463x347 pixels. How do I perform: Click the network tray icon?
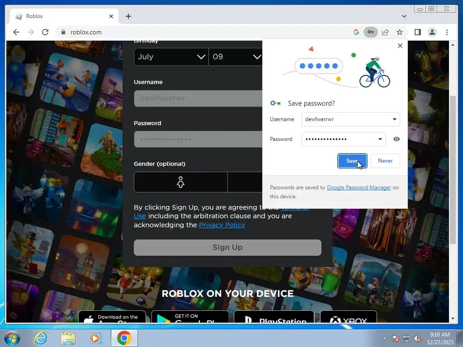(x=406, y=338)
